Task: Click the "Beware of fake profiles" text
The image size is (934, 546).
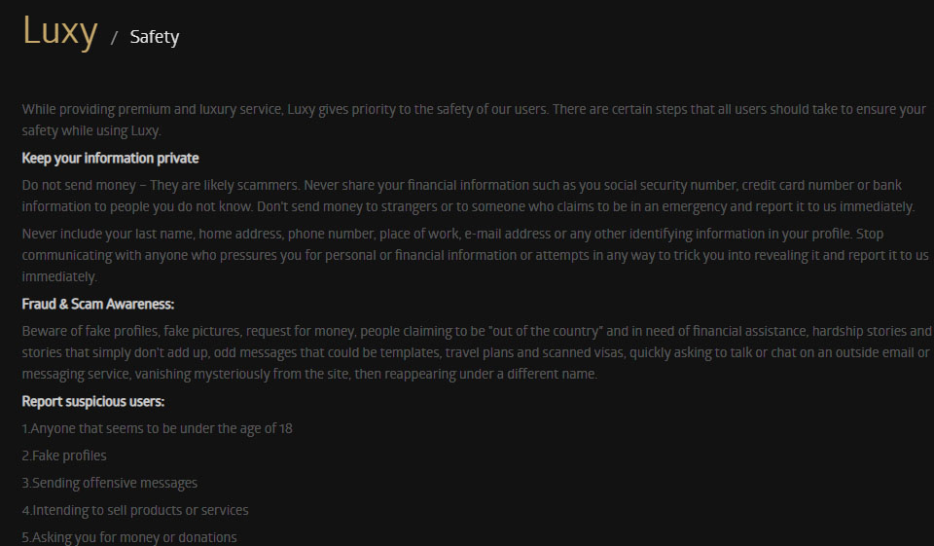Action: [94, 331]
